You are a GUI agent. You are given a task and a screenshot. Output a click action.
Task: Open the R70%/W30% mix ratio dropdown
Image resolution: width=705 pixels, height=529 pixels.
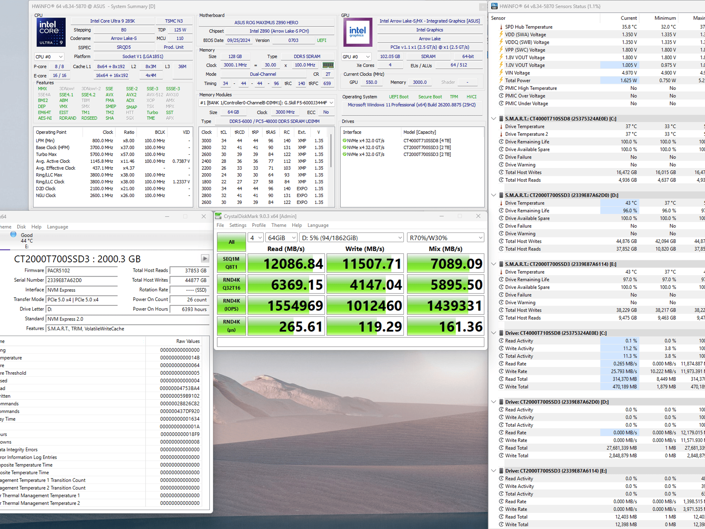(445, 238)
